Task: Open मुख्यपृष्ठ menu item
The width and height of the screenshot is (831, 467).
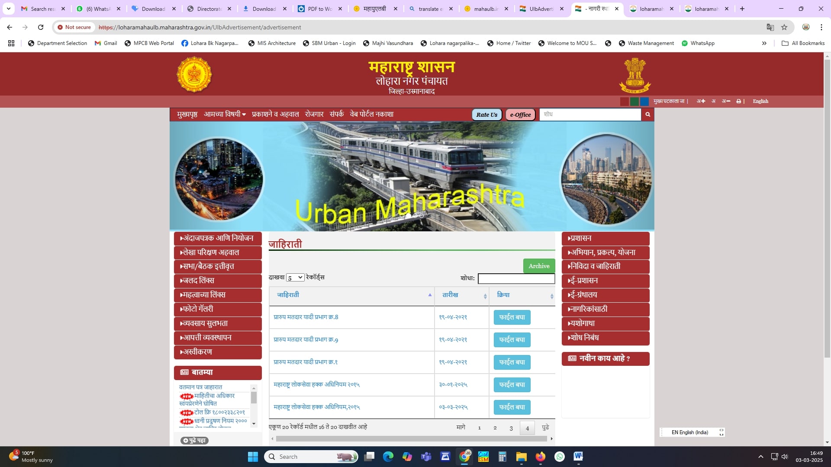Action: pos(187,114)
